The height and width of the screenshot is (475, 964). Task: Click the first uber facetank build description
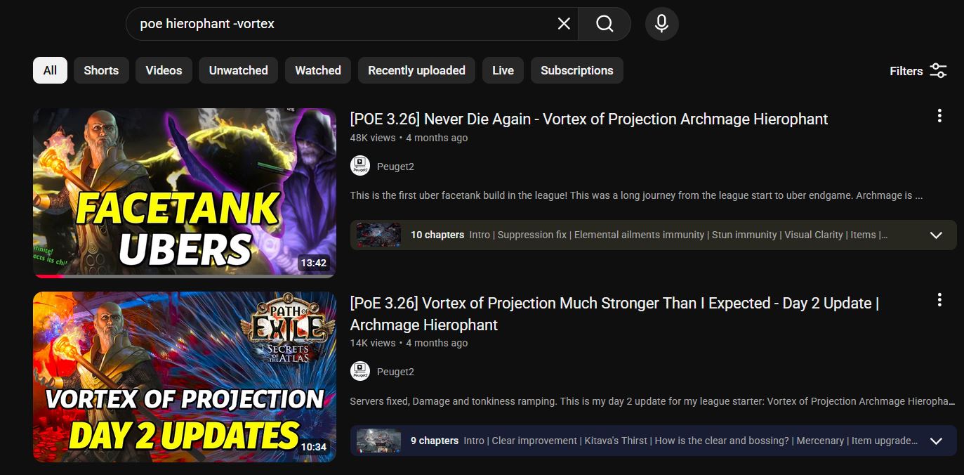click(x=636, y=195)
